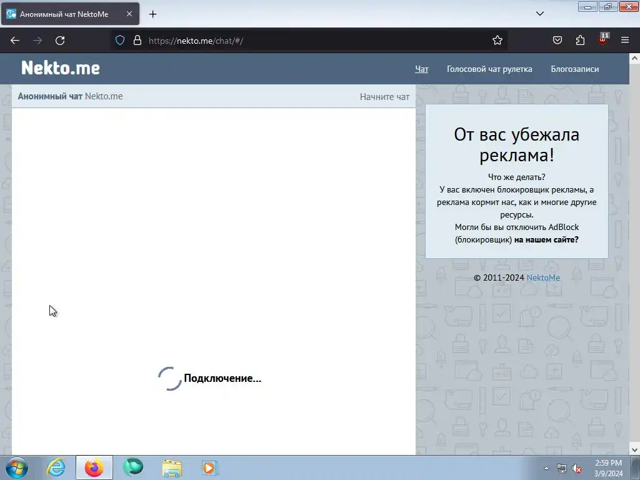The height and width of the screenshot is (480, 640).
Task: Open the extensions puzzle icon
Action: (x=580, y=40)
